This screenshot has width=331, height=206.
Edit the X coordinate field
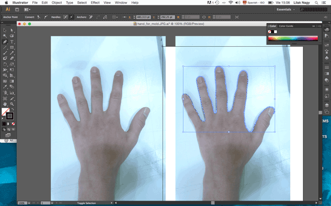point(143,17)
